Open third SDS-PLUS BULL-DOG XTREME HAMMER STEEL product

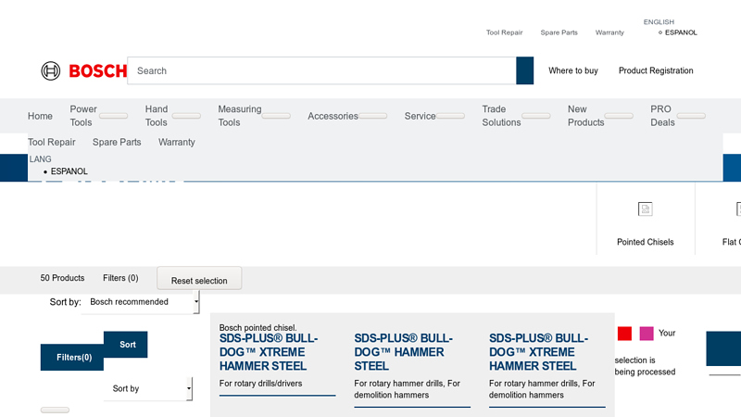coord(539,352)
